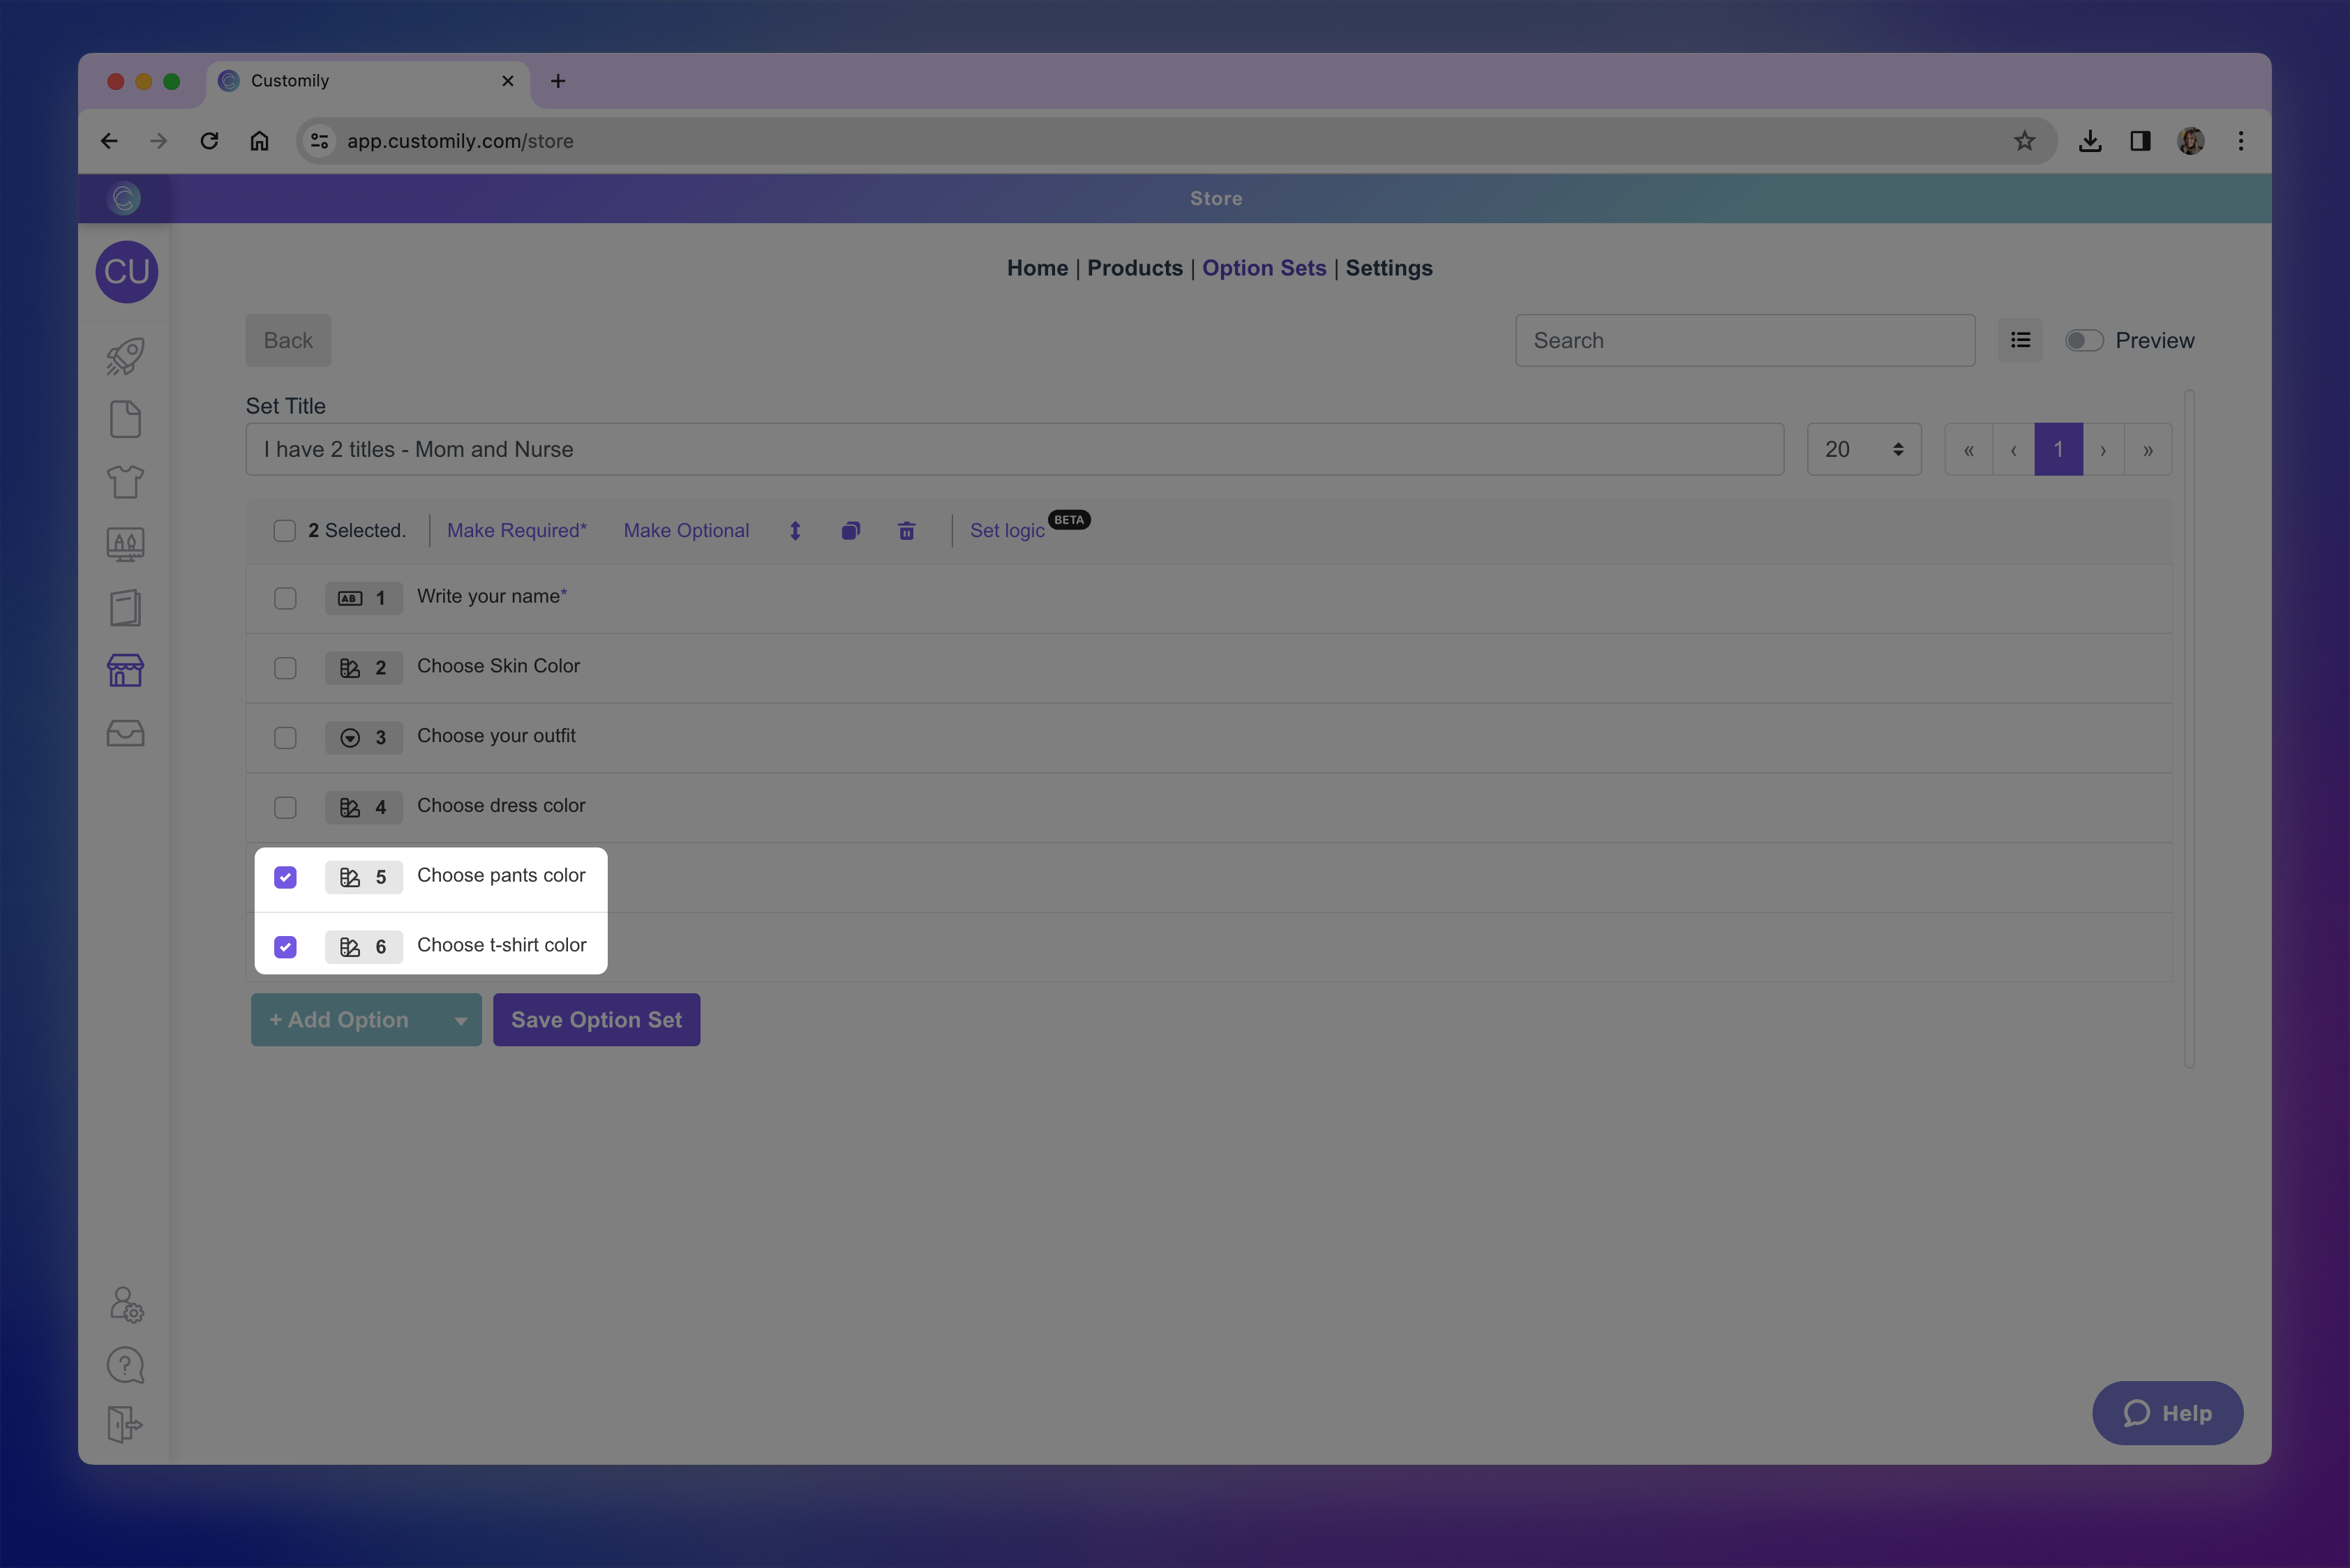Switch to list view beside the Preview toggle

[x=2020, y=340]
